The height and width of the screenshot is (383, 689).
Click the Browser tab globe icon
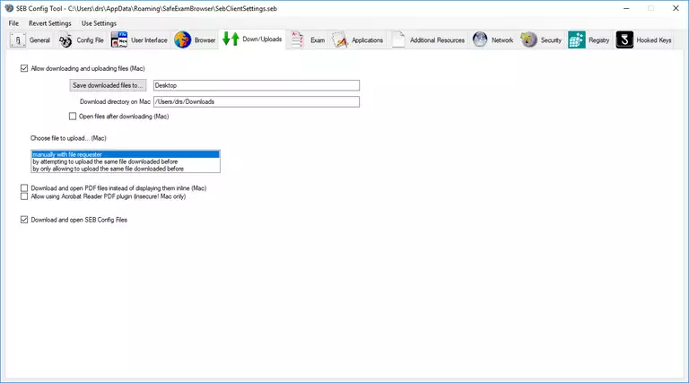(x=182, y=40)
